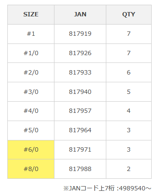Click the JAN column header

click(80, 15)
